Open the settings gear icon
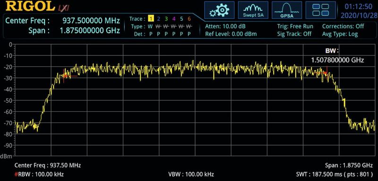This screenshot has height=181, width=378. [219, 10]
